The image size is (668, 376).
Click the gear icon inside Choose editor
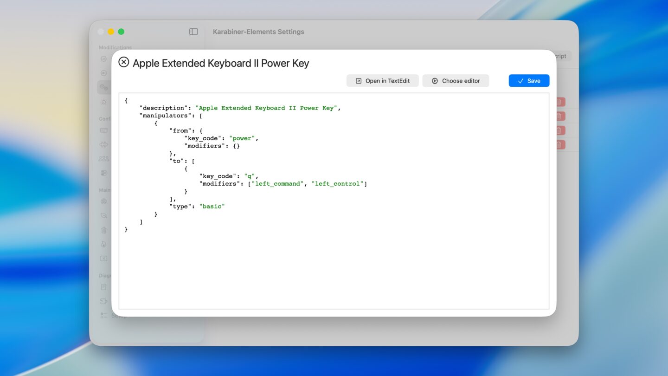click(435, 81)
